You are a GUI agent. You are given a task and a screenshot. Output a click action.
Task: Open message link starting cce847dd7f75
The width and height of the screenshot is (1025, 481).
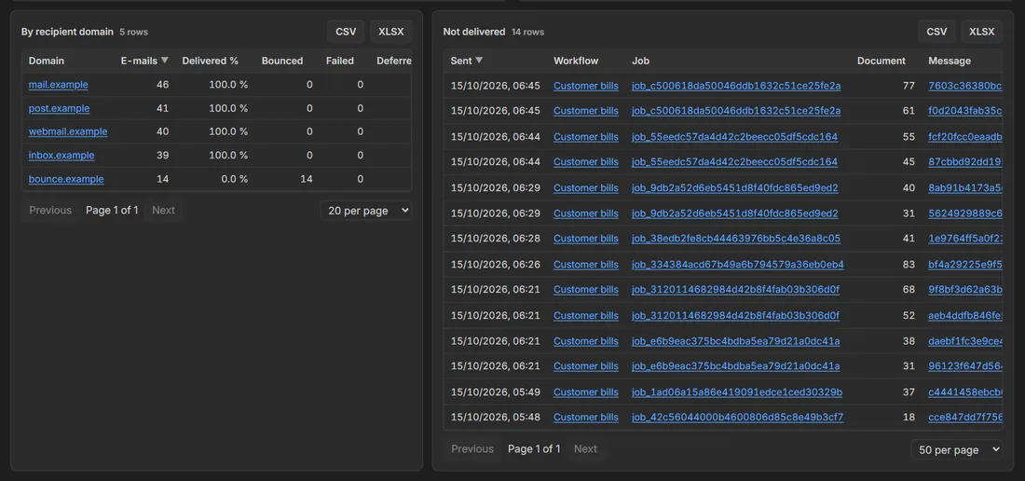click(964, 417)
